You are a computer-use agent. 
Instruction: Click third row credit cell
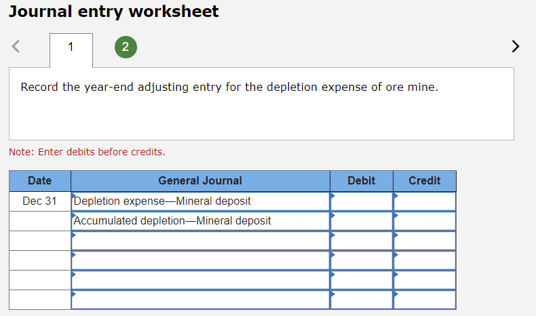[x=425, y=241]
